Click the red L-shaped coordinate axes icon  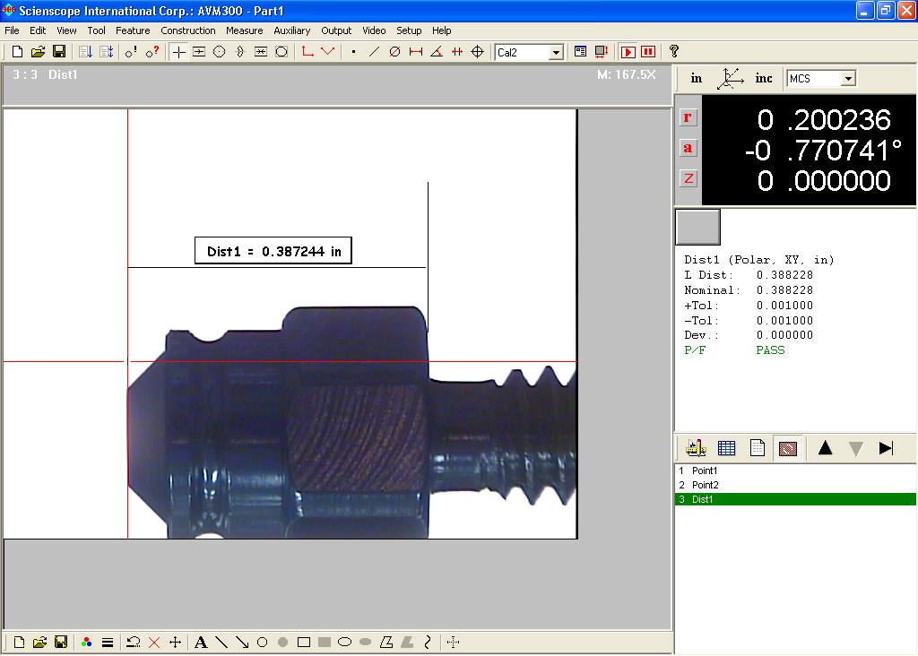[307, 51]
